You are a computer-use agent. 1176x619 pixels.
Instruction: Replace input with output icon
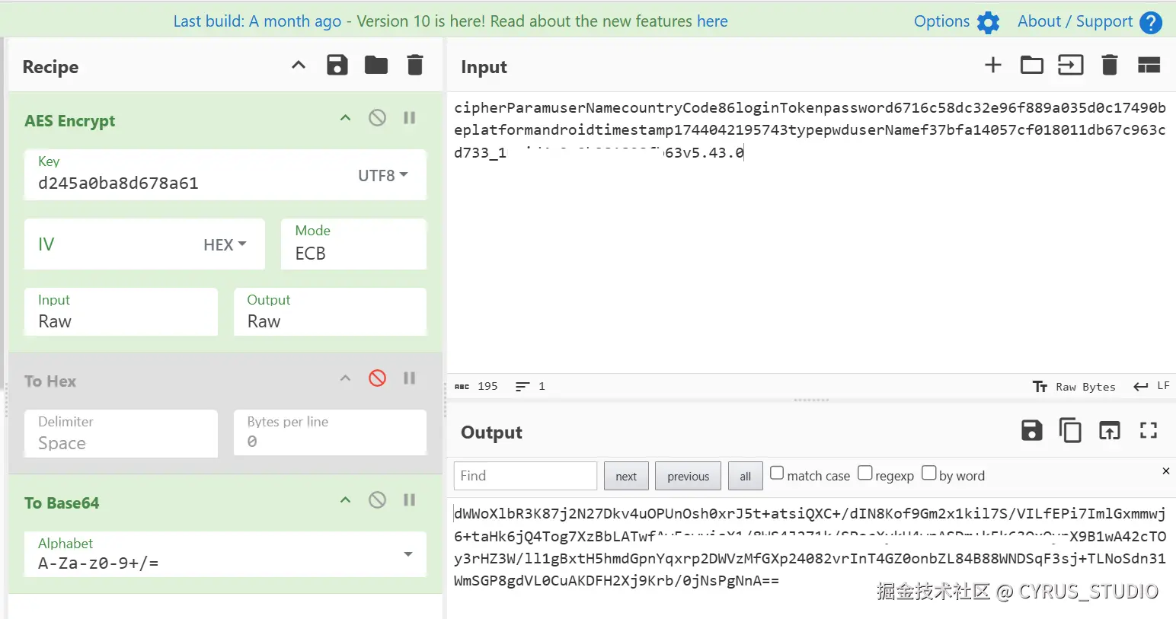pyautogui.click(x=1110, y=431)
